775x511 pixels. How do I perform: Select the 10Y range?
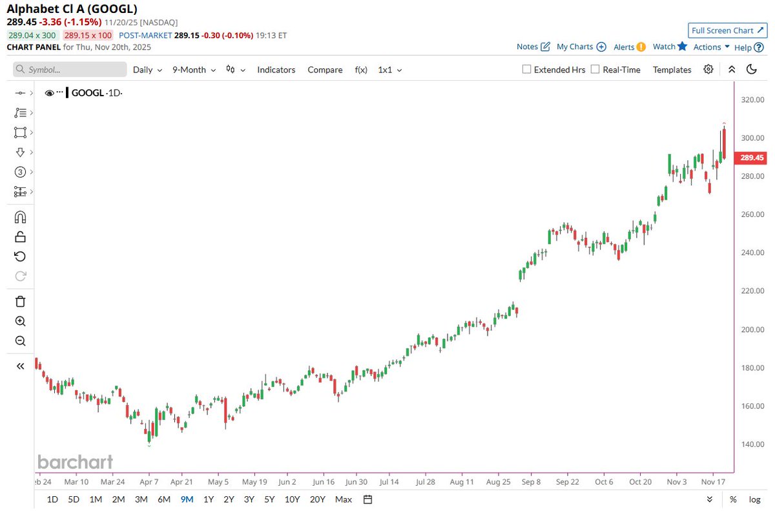tap(292, 499)
